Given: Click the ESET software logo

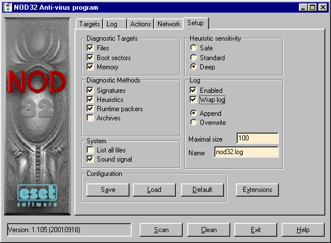Looking at the screenshot, I should tap(37, 195).
